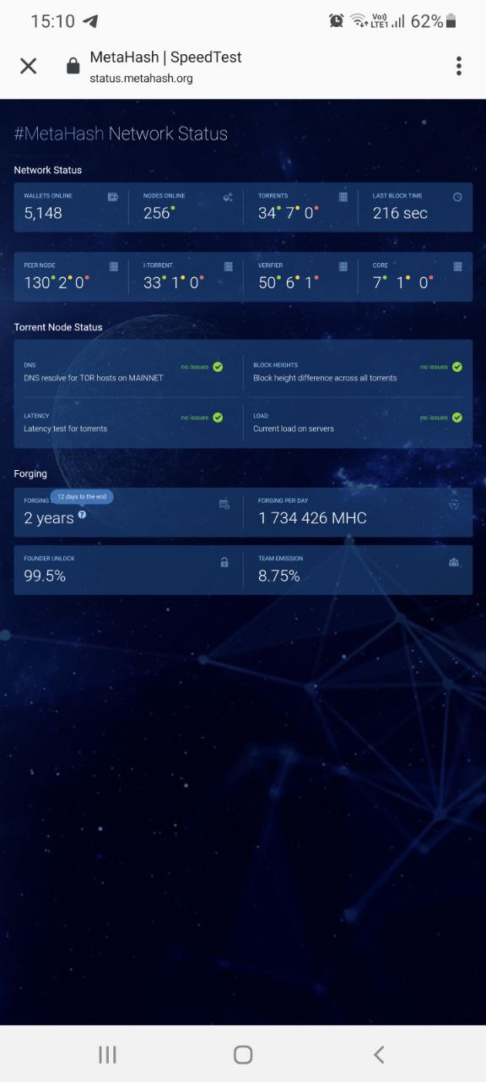Tap the Peer Node count 130
Screen dimensions: 486x1082
coord(37,282)
